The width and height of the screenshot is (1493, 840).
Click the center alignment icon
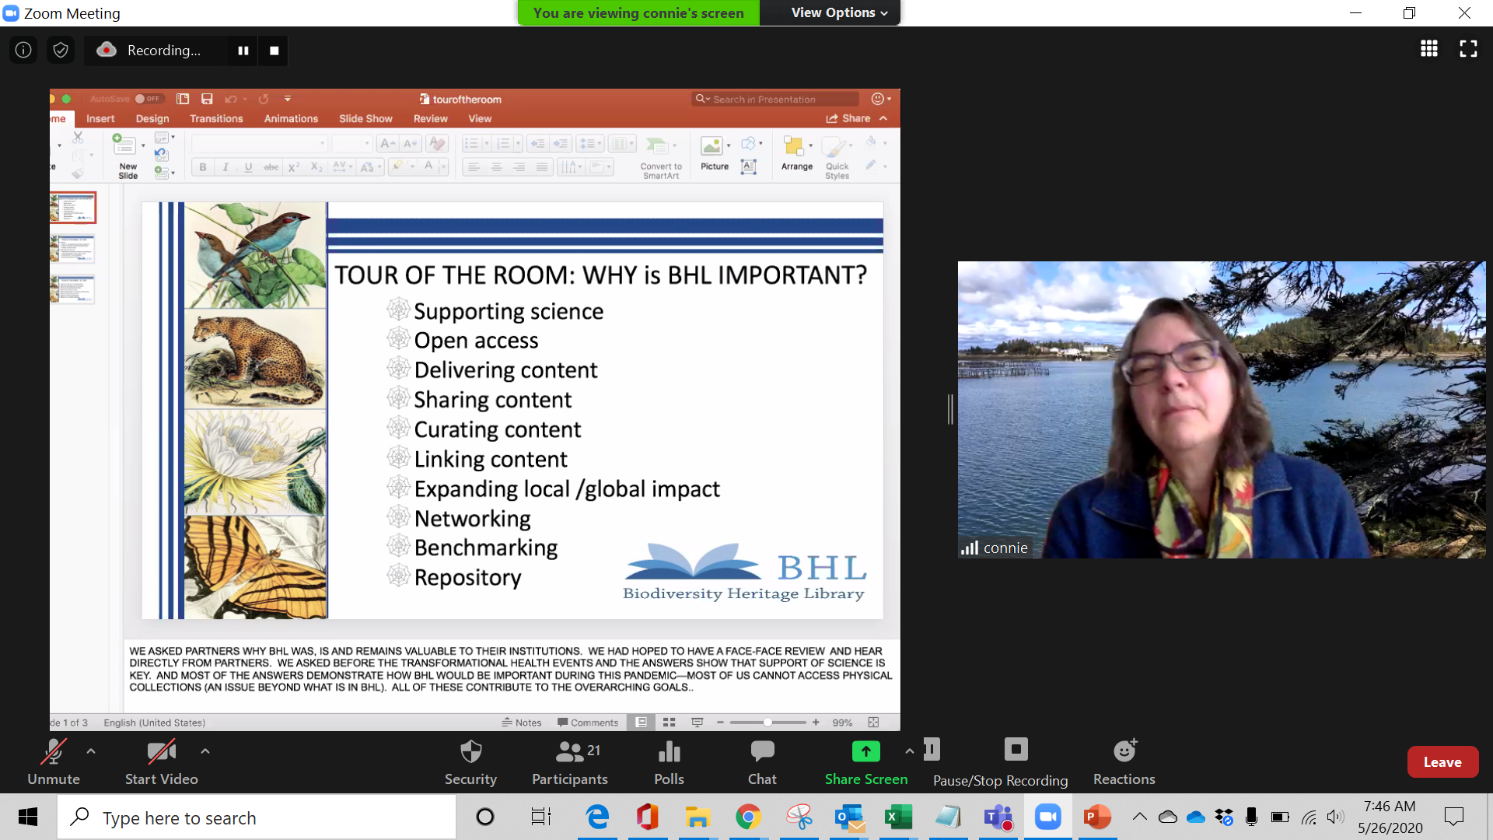tap(495, 166)
